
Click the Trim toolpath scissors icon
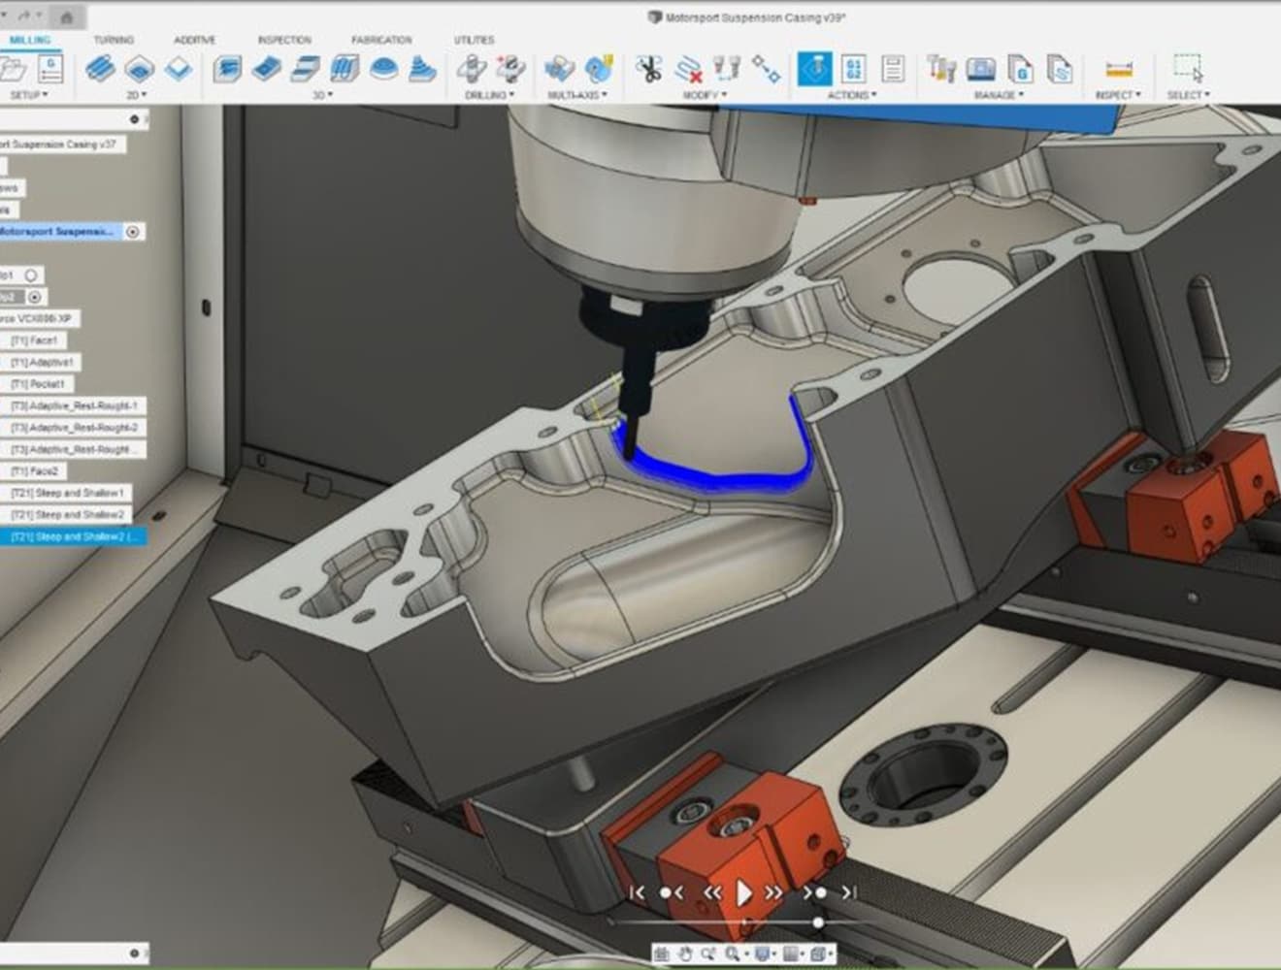point(648,69)
